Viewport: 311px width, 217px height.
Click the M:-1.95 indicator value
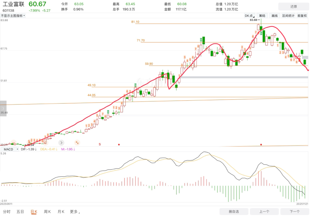pyautogui.click(x=68, y=149)
